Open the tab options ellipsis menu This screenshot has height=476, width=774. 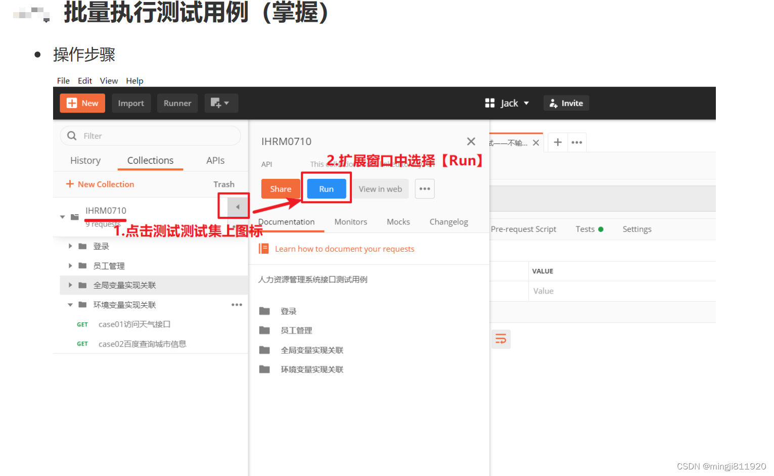[x=577, y=142]
